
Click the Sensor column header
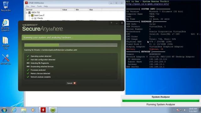coord(43,10)
